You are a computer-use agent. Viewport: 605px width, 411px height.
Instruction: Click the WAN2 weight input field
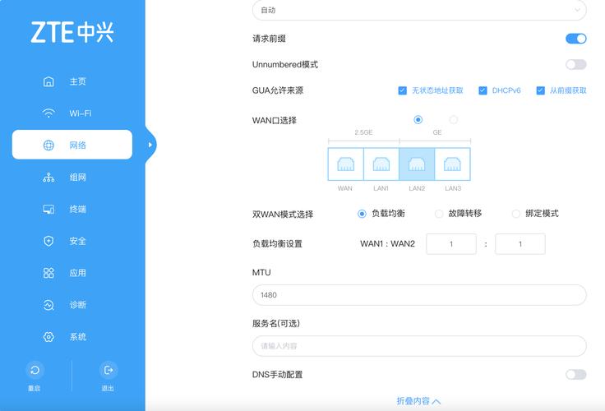(x=520, y=244)
